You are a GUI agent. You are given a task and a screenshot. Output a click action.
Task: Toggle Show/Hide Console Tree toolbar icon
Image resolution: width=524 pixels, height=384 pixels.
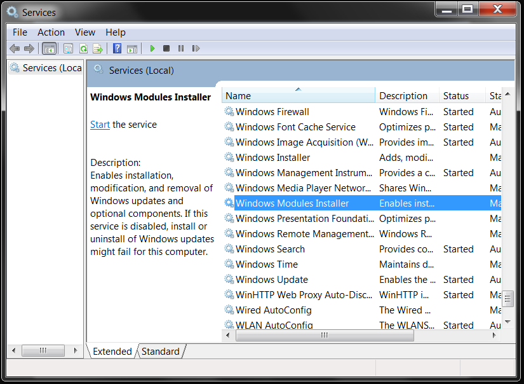(50, 48)
